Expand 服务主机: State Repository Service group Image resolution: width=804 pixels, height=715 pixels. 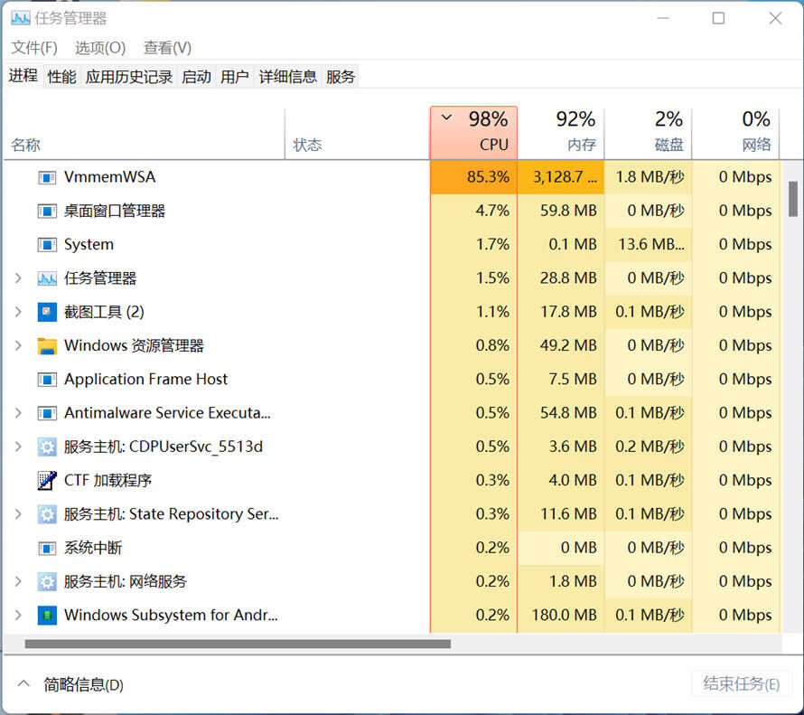point(18,514)
